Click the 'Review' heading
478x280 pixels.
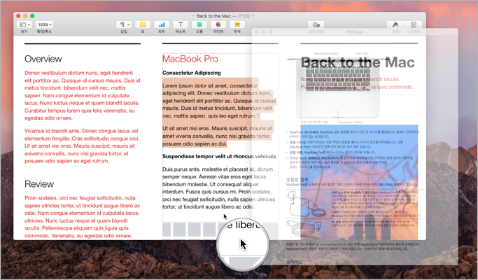[x=39, y=184]
